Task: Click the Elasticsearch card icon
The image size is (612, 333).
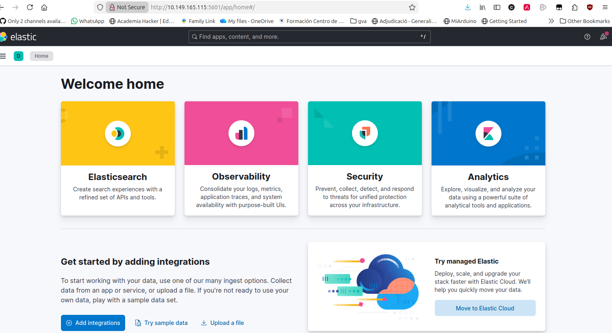Action: pyautogui.click(x=118, y=134)
